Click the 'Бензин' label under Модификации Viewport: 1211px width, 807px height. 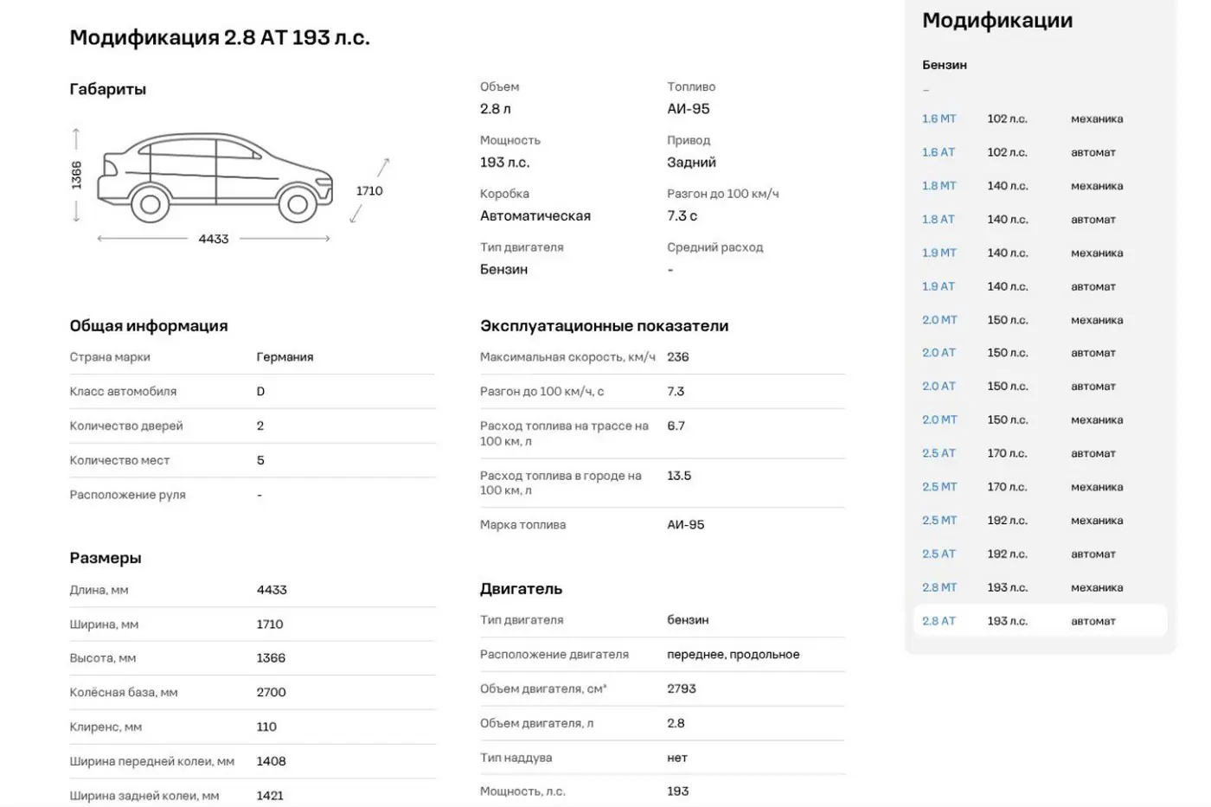pyautogui.click(x=945, y=65)
